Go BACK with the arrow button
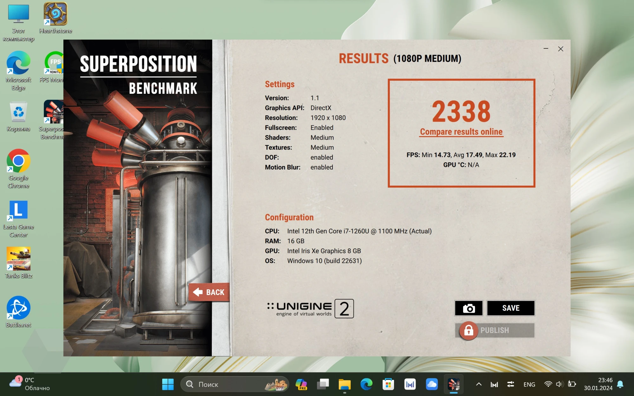Image resolution: width=634 pixels, height=396 pixels. pyautogui.click(x=209, y=292)
